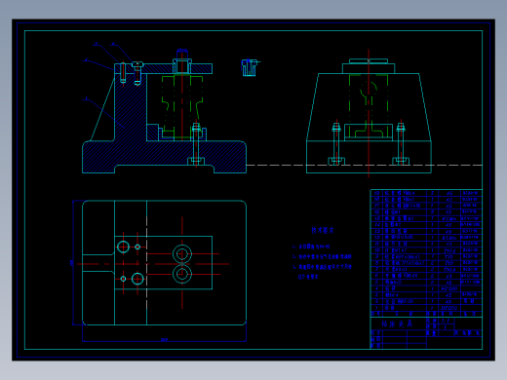Viewport: 507px width, 380px height.
Task: Select the large upper-left hole in plan view
Action: click(x=123, y=247)
